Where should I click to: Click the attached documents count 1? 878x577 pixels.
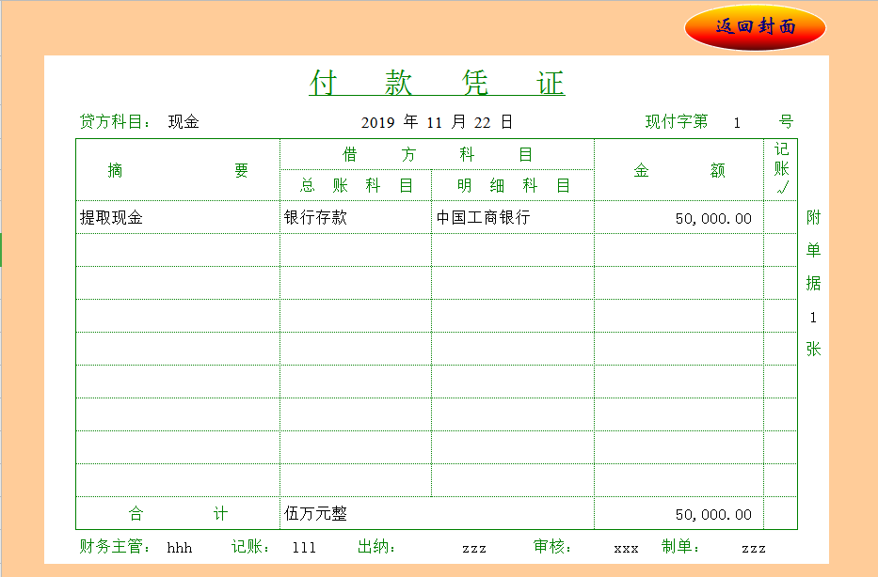tap(813, 318)
